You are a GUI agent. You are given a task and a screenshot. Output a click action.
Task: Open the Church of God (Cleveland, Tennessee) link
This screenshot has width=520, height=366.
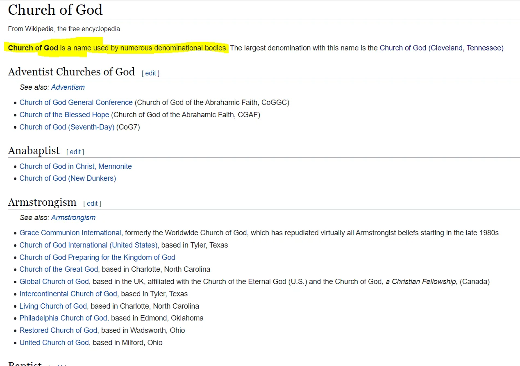(441, 48)
